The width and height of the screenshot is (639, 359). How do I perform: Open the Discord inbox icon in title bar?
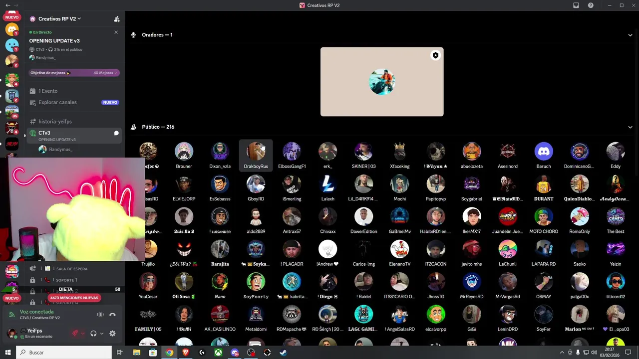[x=576, y=5]
